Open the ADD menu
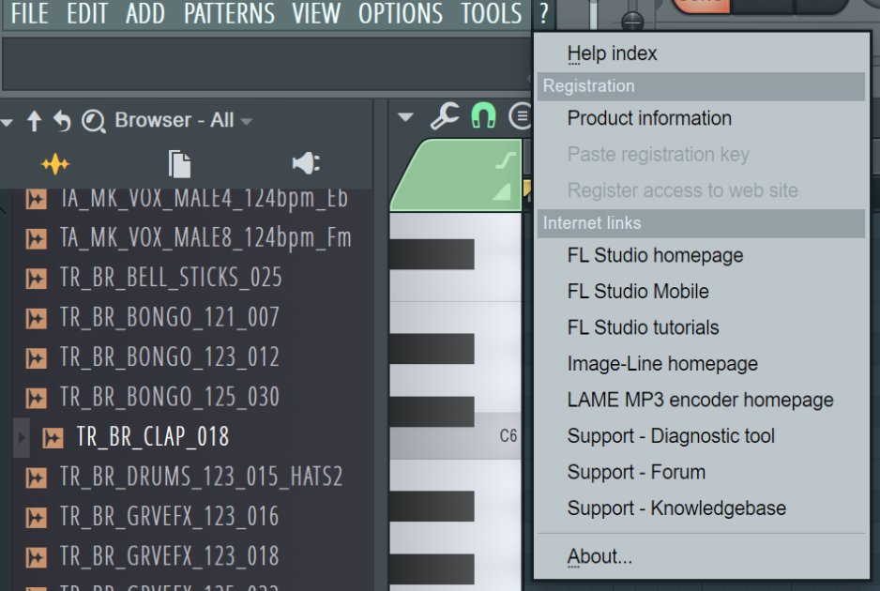 (x=145, y=13)
